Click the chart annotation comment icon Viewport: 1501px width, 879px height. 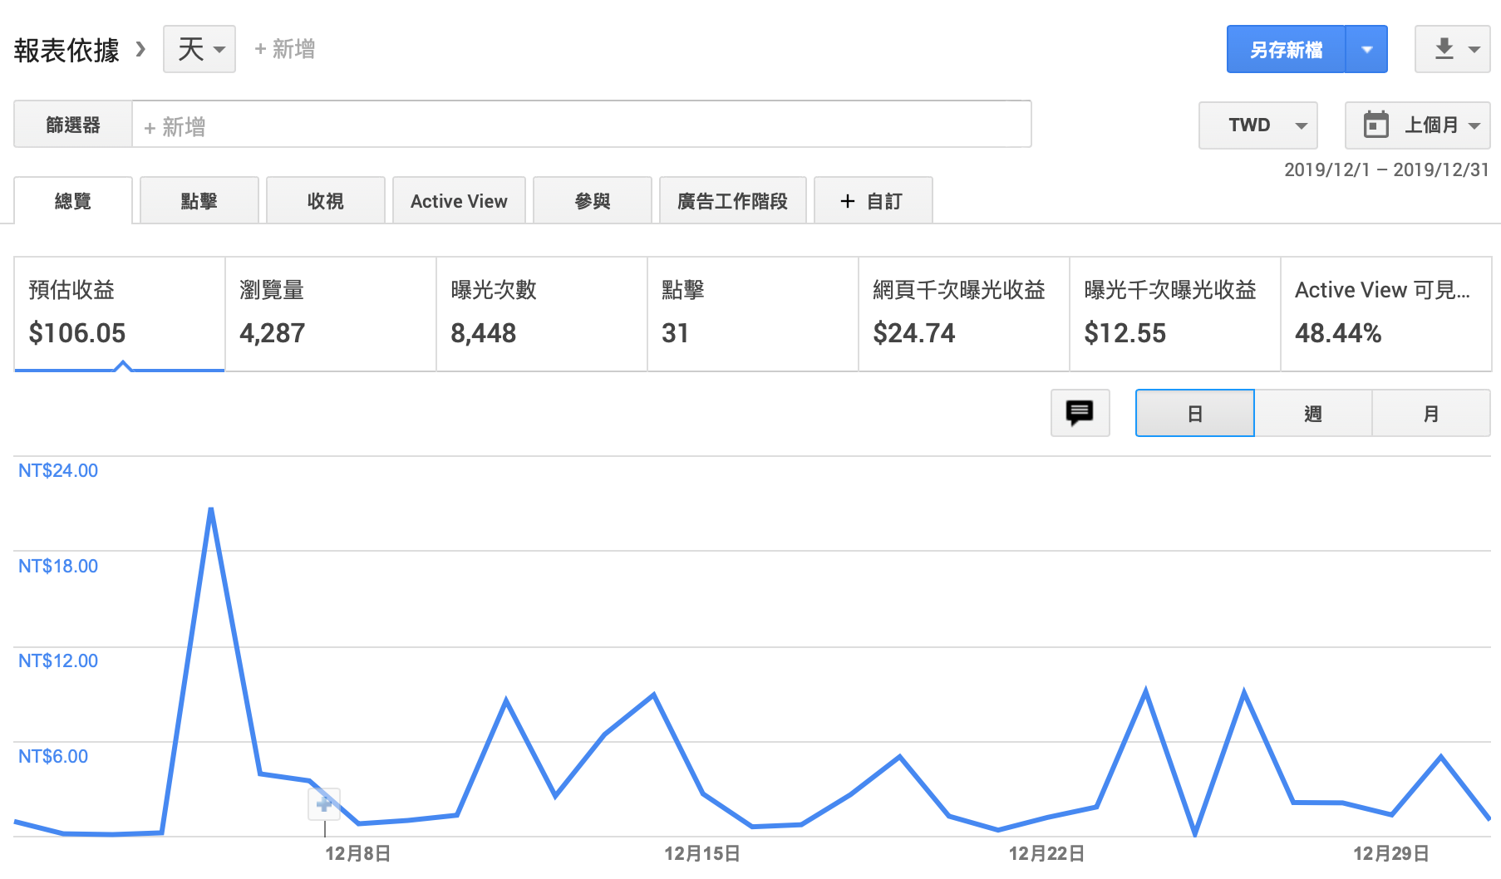[1080, 413]
